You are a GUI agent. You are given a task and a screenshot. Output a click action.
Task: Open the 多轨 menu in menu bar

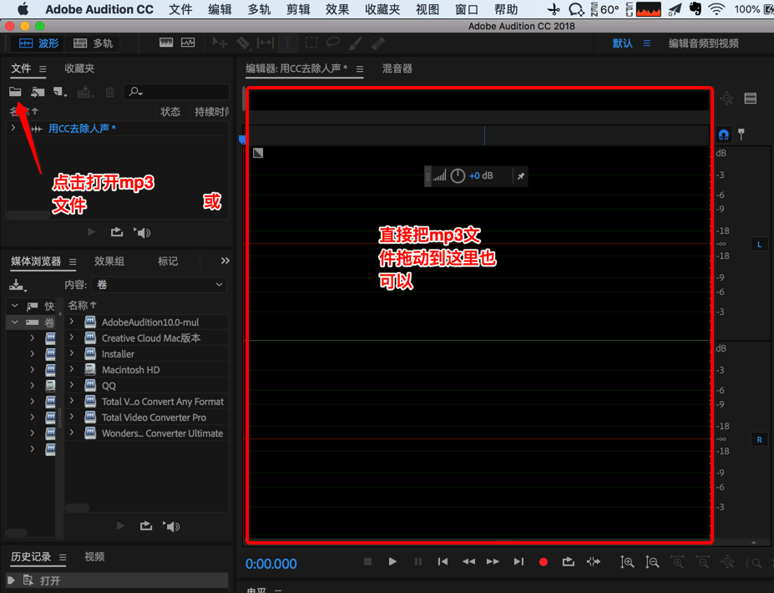(x=259, y=9)
